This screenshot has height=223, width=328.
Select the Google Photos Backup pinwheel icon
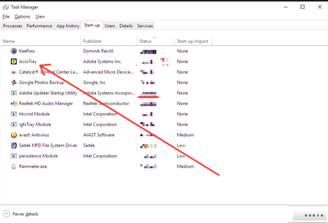(13, 83)
